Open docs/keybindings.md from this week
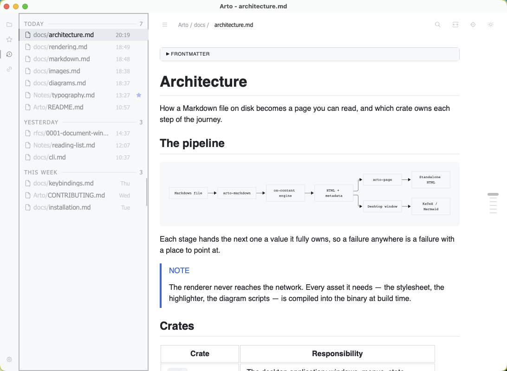The image size is (507, 371). [x=84, y=183]
